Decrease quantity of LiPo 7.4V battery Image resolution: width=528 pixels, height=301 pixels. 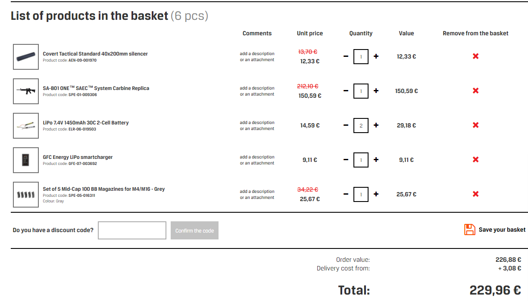pos(346,125)
